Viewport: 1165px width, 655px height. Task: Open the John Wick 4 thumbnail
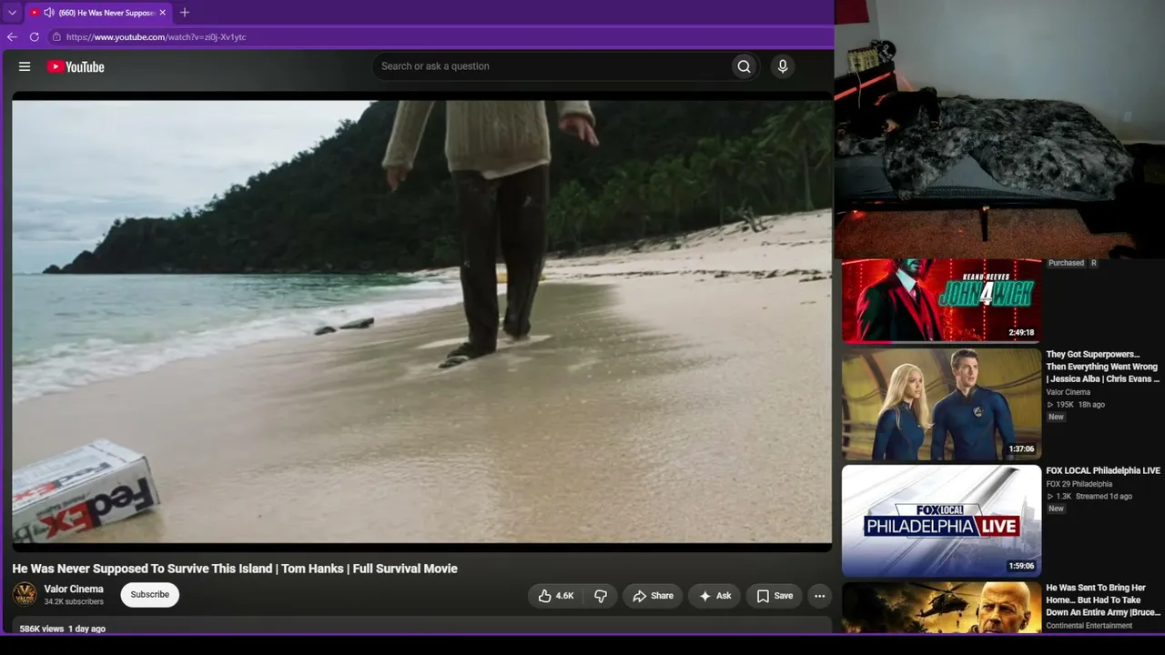pos(941,300)
